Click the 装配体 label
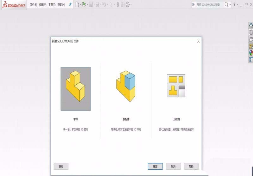Screen dimensions: 253x176 coord(126,119)
